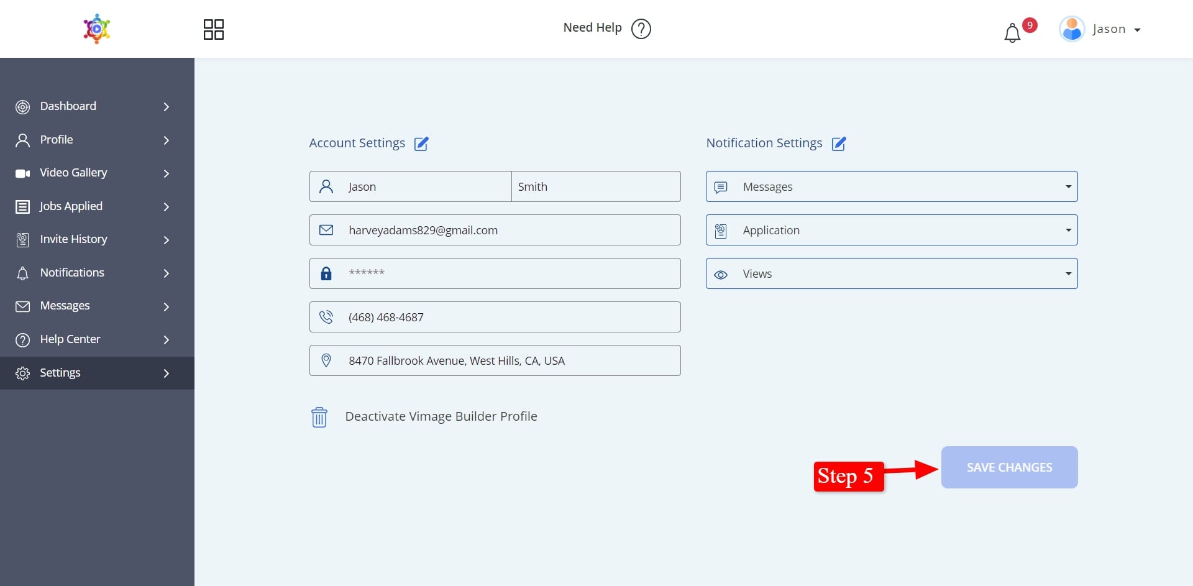Click Deactivate Vimage Builder Profile link
1193x586 pixels.
441,416
